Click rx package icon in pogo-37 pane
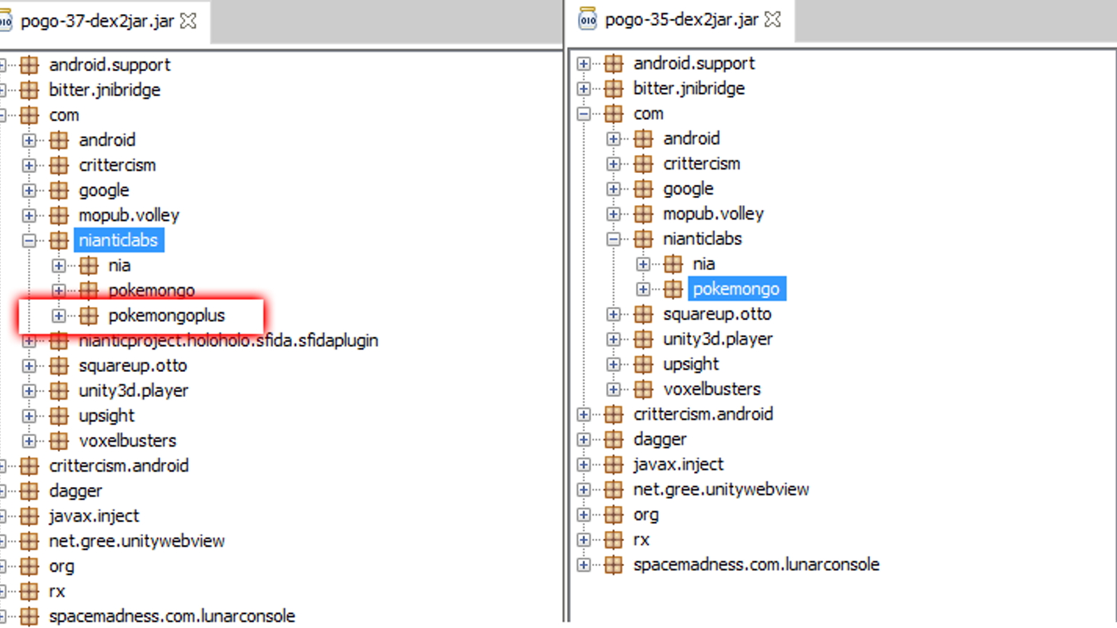 click(x=29, y=592)
